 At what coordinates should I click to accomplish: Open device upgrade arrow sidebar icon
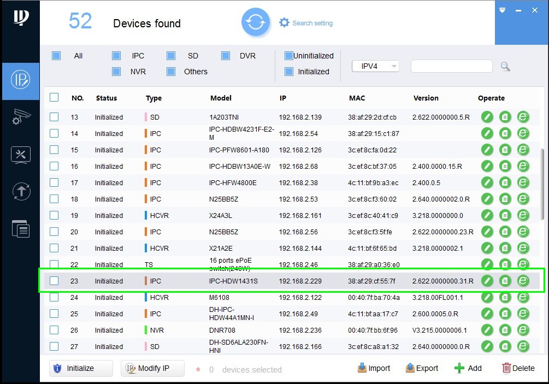click(21, 191)
